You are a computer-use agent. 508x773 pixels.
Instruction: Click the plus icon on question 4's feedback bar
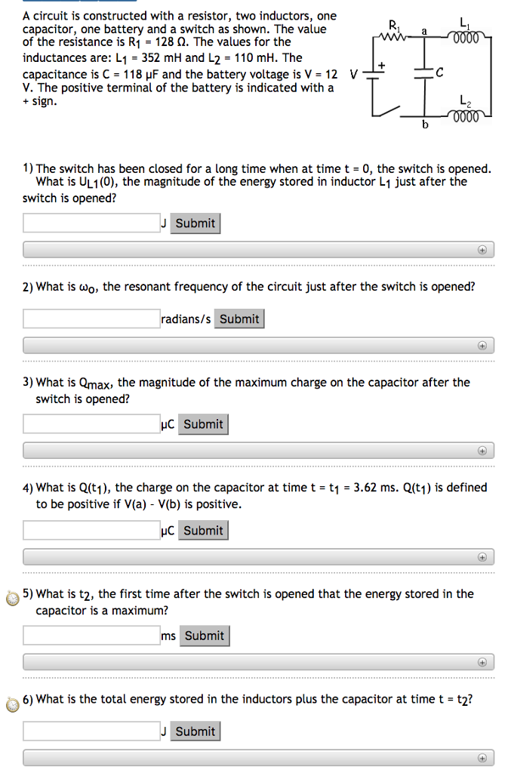(483, 556)
